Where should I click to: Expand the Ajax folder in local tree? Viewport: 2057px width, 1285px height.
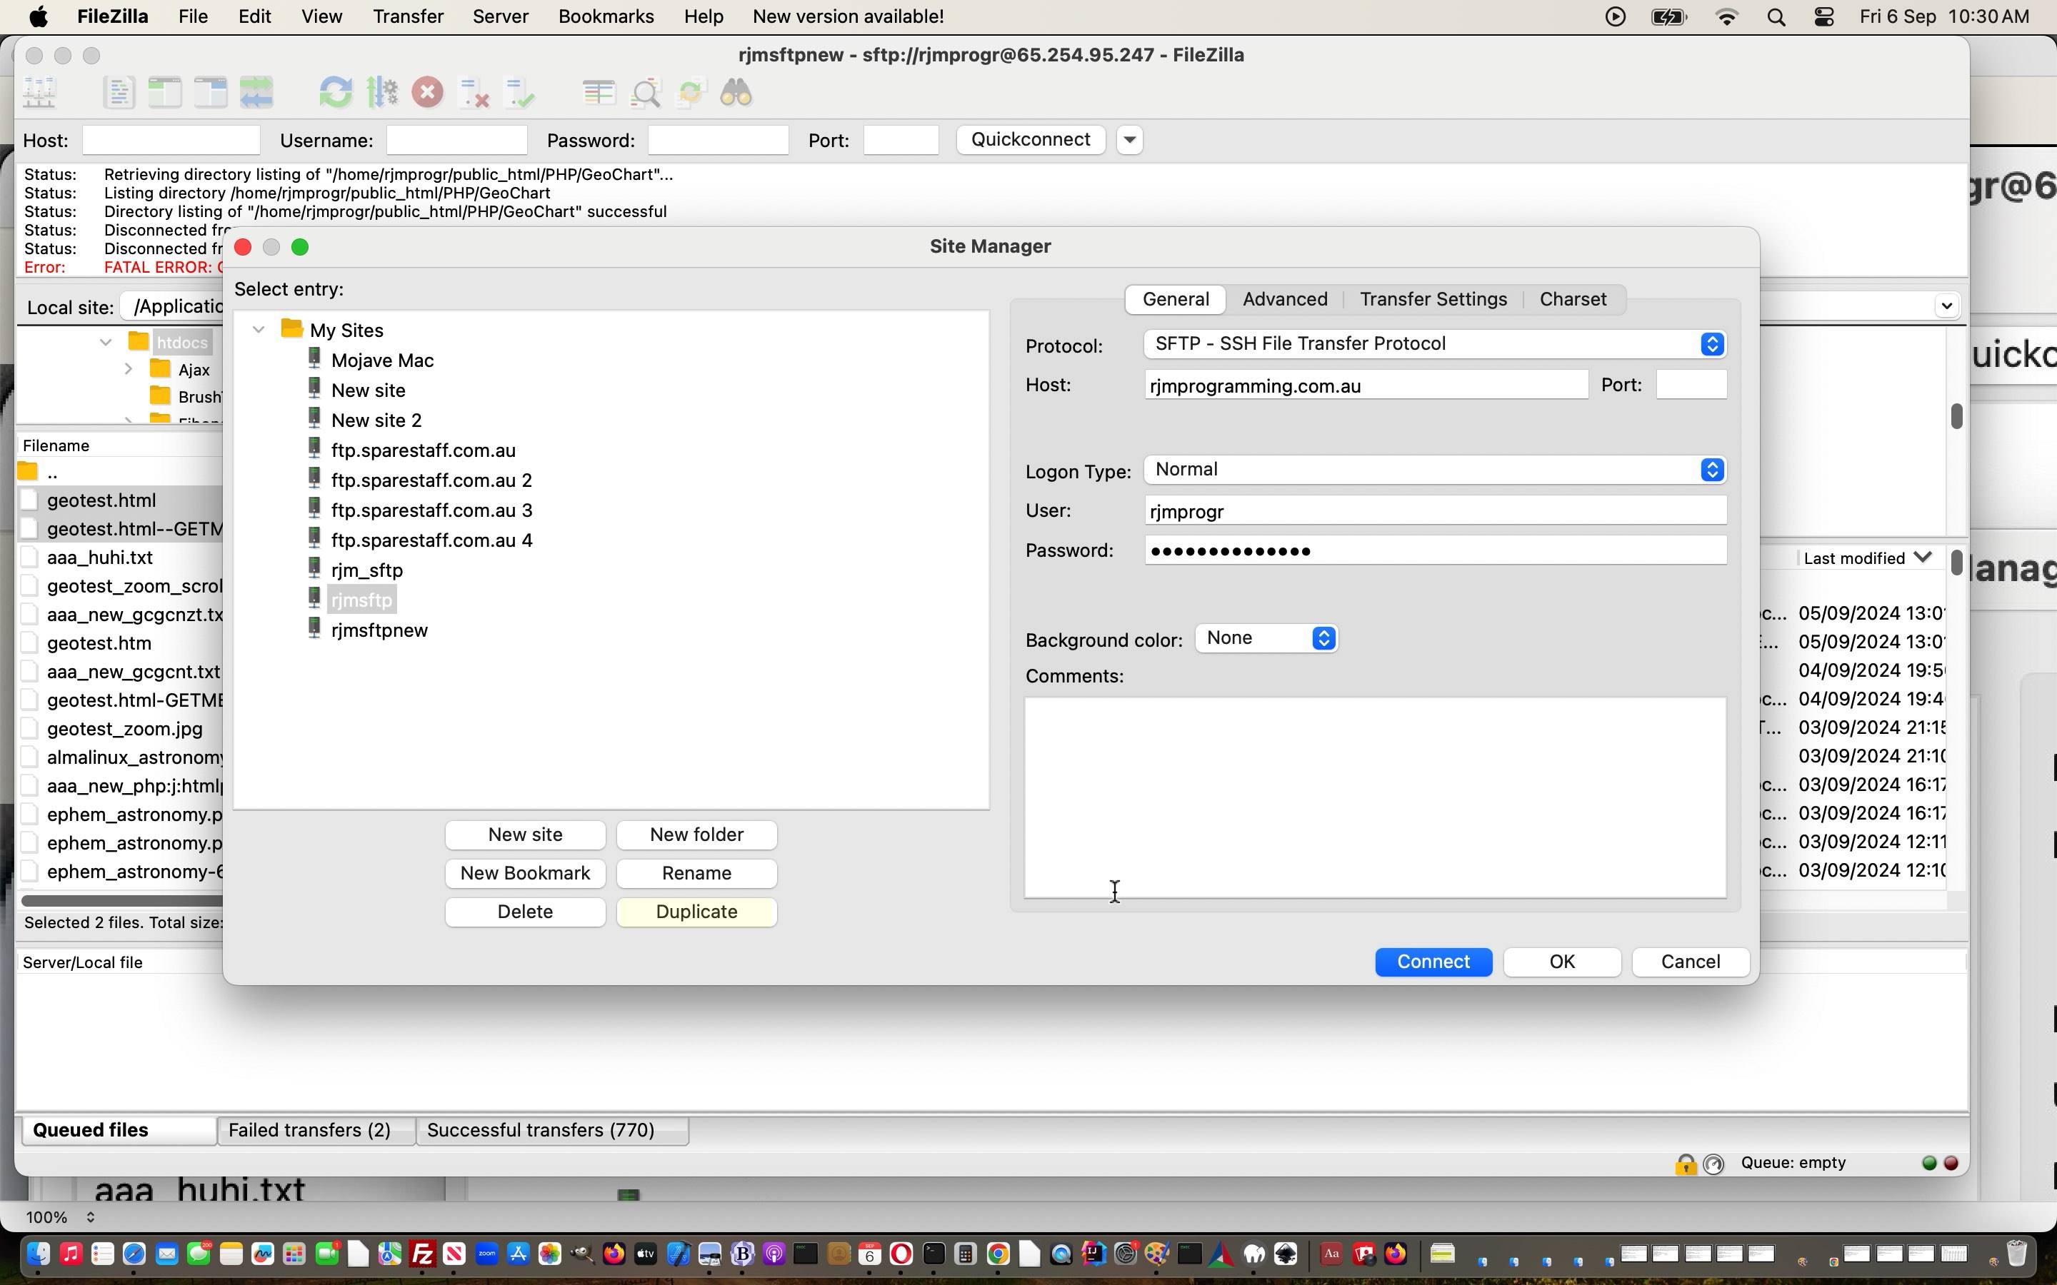click(x=128, y=370)
